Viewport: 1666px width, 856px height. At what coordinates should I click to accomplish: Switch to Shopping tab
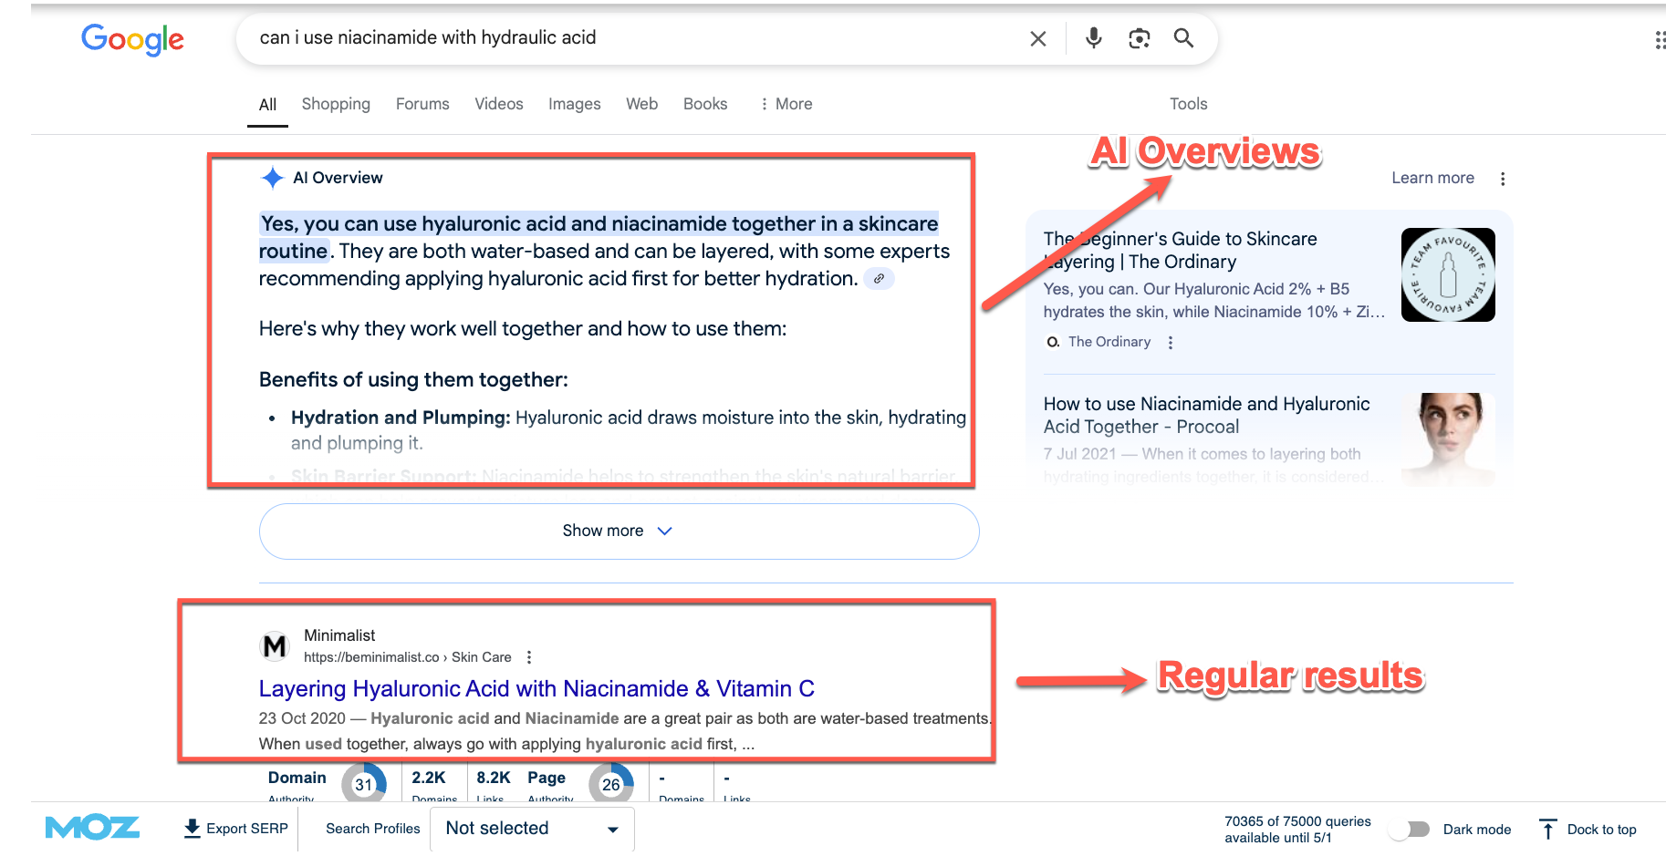click(x=336, y=104)
